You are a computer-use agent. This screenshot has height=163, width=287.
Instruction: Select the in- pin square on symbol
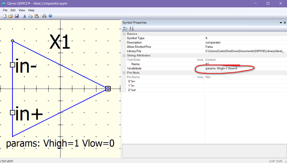point(12,65)
